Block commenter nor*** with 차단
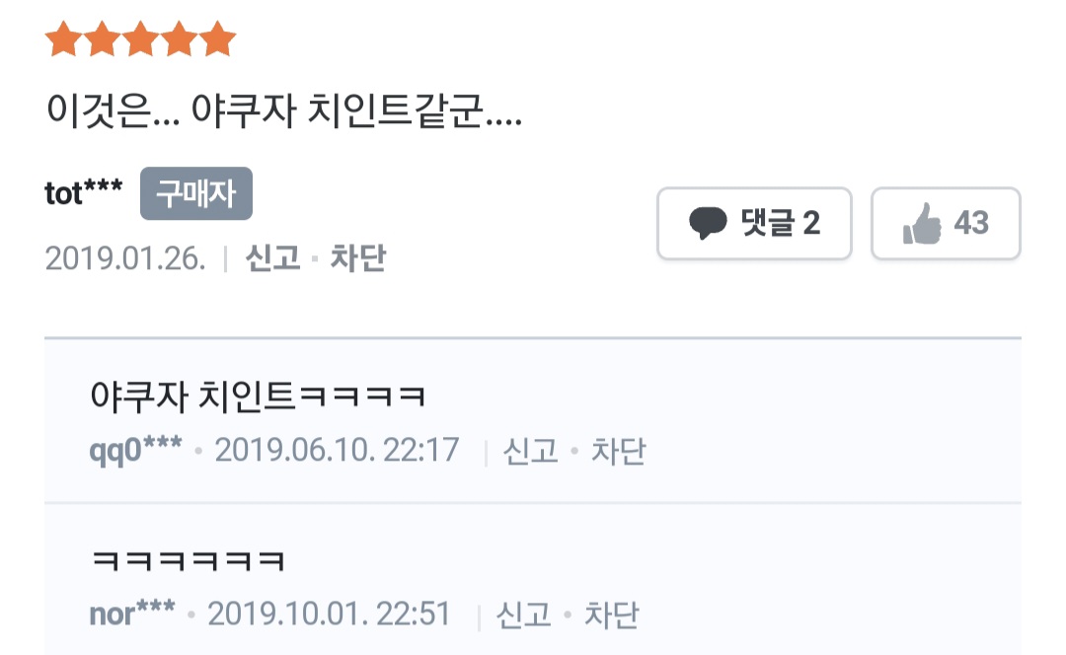Viewport: 1066px width, 655px height. (611, 615)
